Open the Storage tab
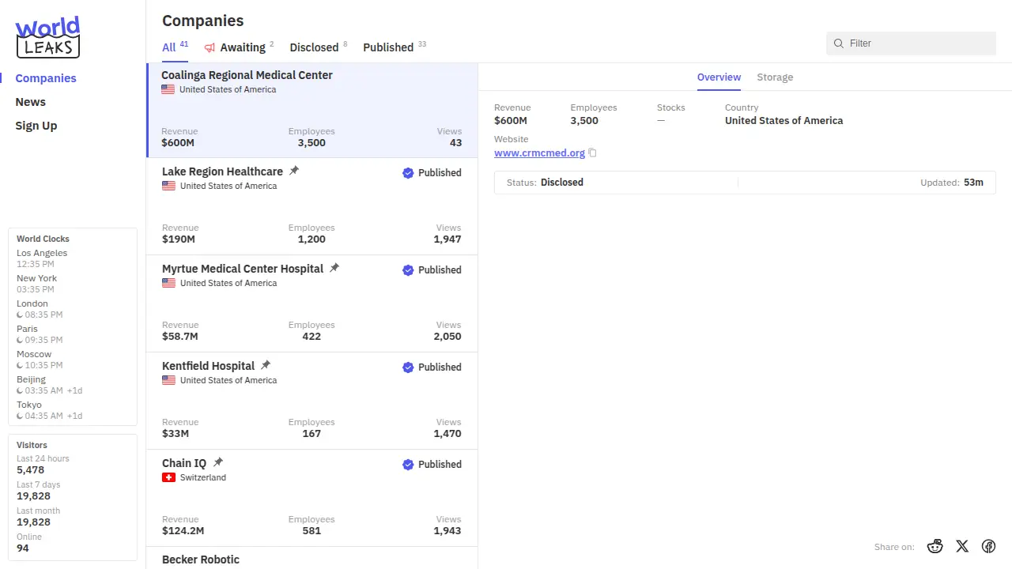The image size is (1012, 569). click(774, 77)
